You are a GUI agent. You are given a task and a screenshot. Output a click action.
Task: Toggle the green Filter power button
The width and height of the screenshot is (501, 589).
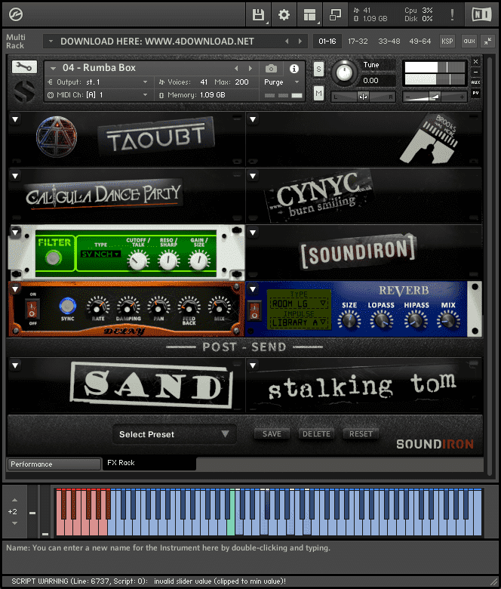(x=54, y=257)
